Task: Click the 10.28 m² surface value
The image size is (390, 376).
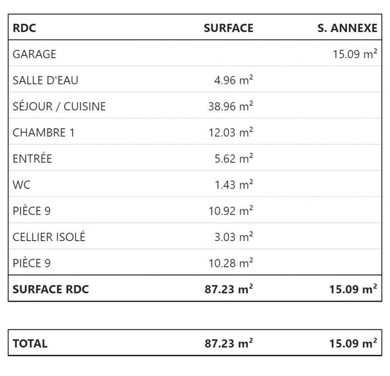Action: (231, 263)
